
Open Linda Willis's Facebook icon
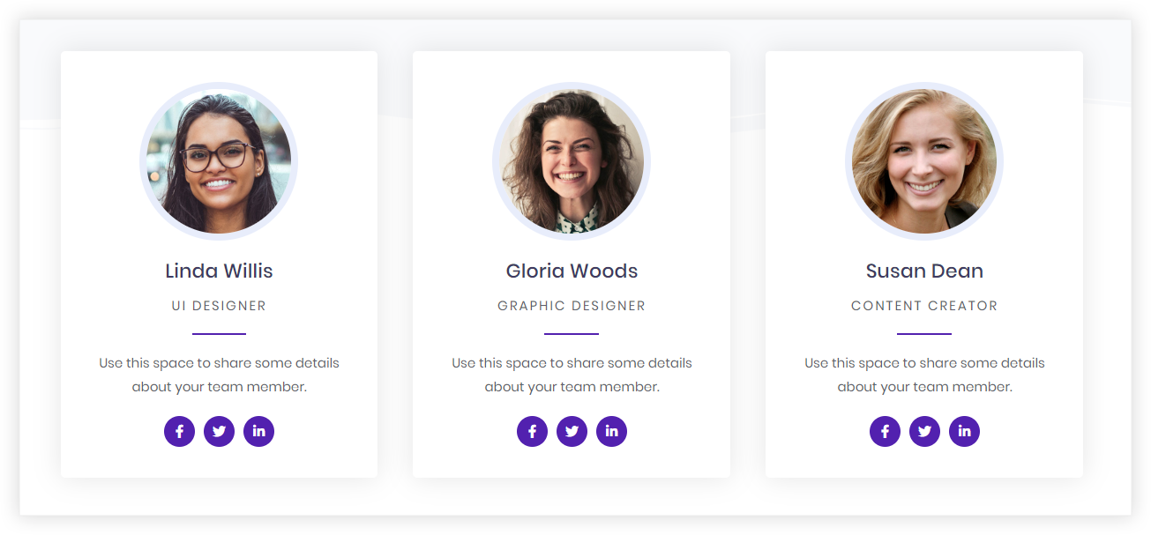(x=179, y=431)
